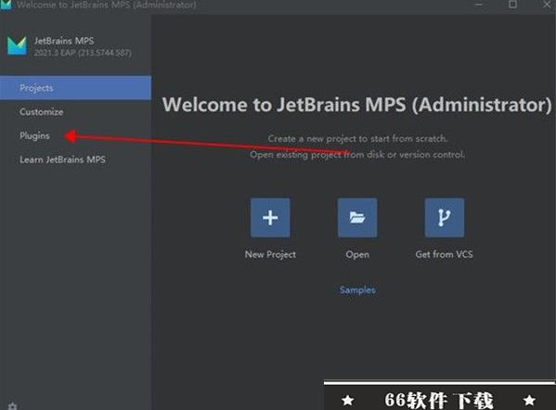Click the JetBrains MPS product name text
The image size is (556, 410).
click(64, 41)
